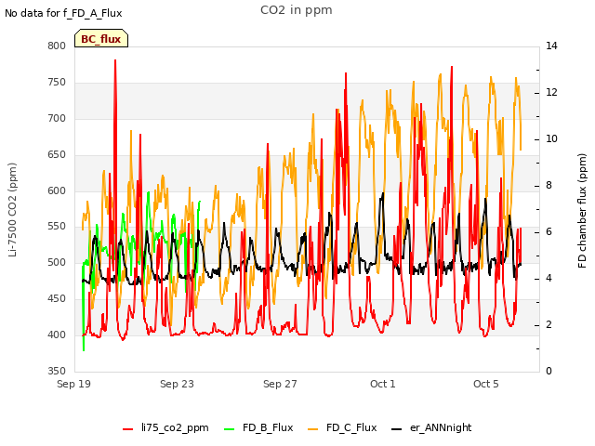Click the 0 right-axis tick label

(549, 371)
